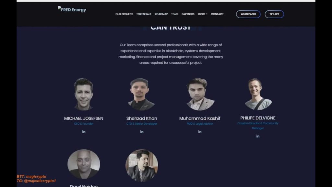Open Shehzad Khan's LinkedIn icon

coord(142,132)
